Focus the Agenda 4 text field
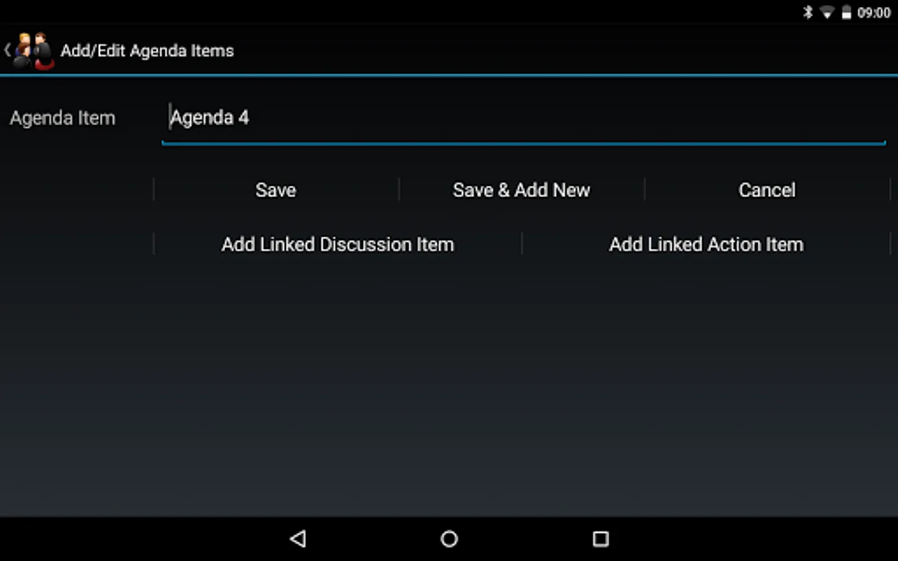This screenshot has width=898, height=561. (x=524, y=118)
